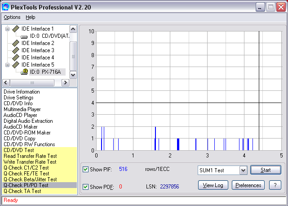Click the View Log button
This screenshot has height=206, width=288.
pyautogui.click(x=213, y=185)
